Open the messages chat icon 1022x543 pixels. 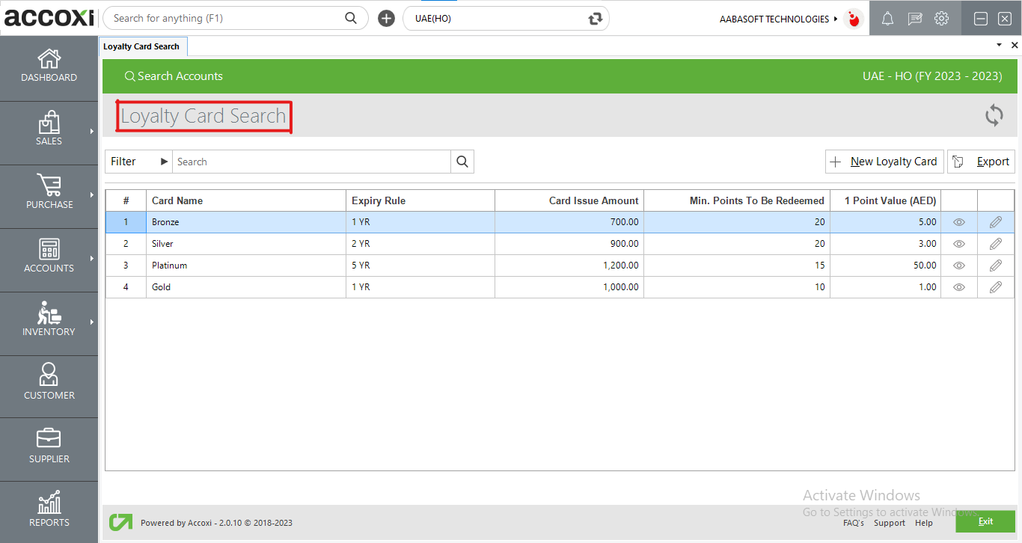coord(914,19)
